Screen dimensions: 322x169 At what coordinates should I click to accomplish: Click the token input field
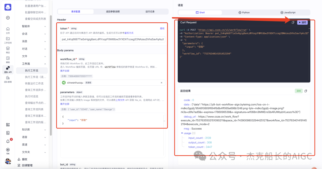(x=113, y=39)
